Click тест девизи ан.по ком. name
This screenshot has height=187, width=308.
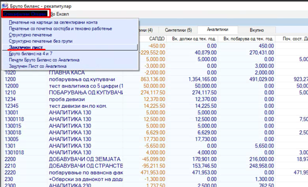tap(78, 106)
